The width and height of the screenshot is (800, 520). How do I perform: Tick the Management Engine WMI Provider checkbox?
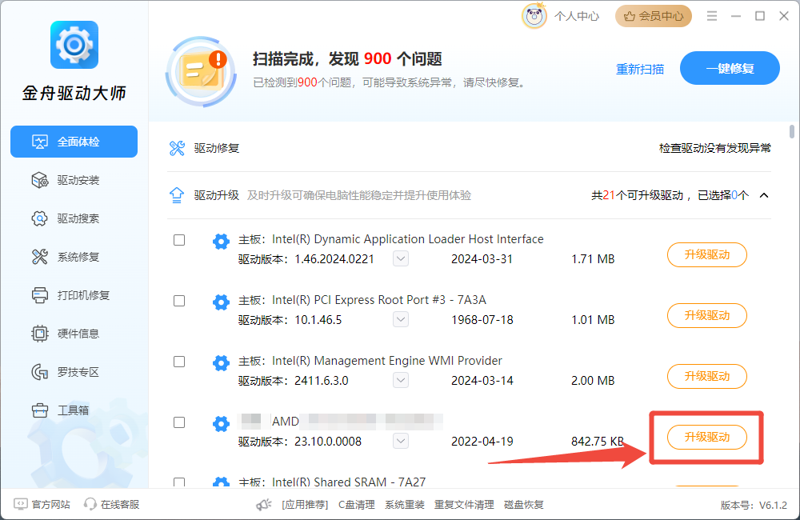point(179,362)
